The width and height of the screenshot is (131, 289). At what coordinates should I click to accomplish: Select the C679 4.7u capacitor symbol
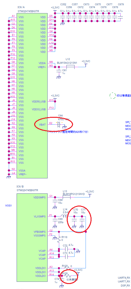coord(120,17)
